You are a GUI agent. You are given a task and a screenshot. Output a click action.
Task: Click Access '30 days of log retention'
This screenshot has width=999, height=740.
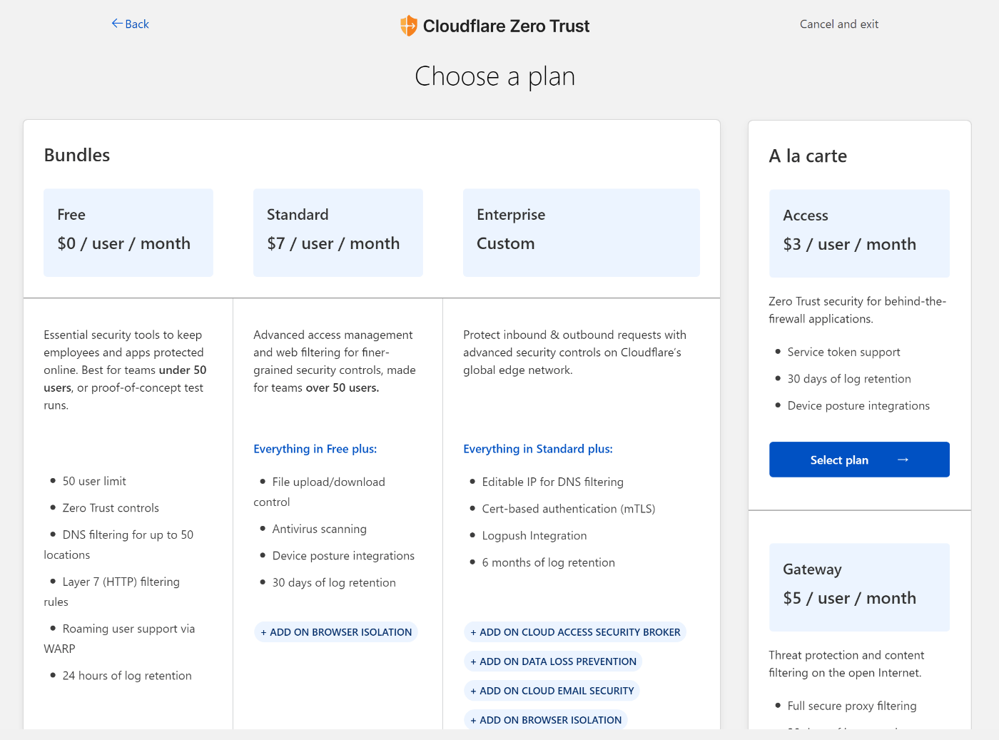(849, 379)
